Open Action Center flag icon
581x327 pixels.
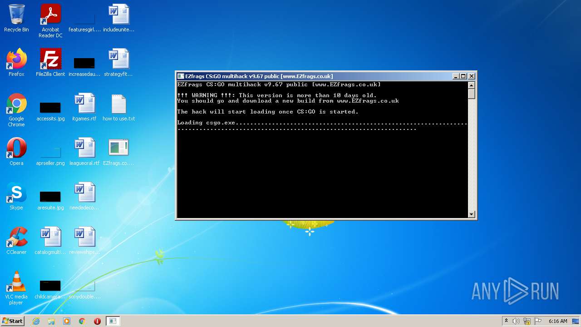coord(537,321)
